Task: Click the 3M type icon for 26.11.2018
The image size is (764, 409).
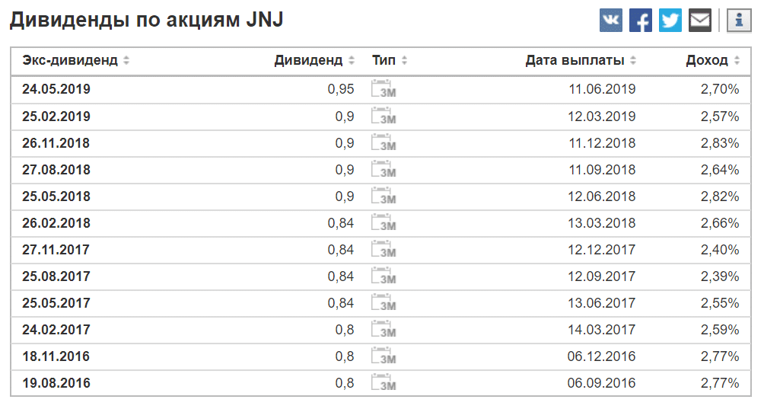Action: pyautogui.click(x=384, y=142)
